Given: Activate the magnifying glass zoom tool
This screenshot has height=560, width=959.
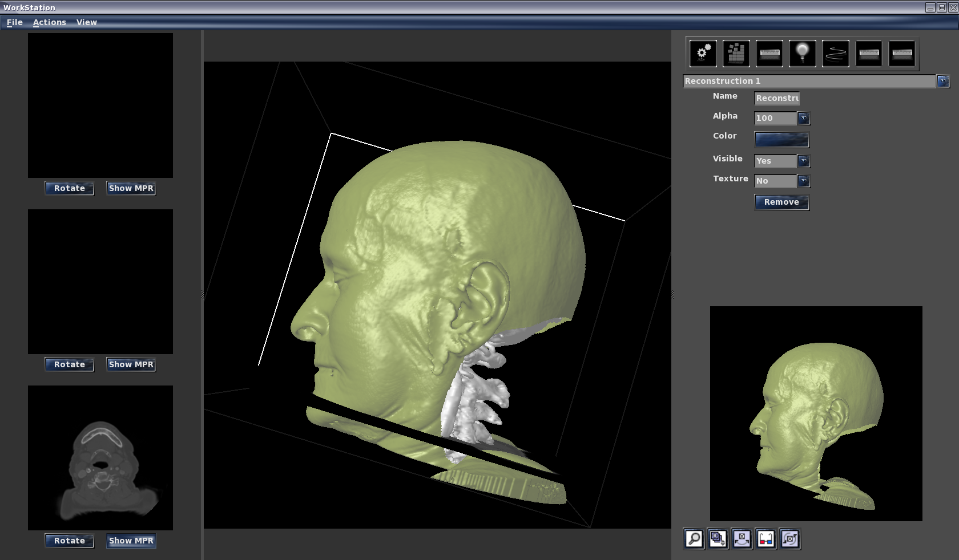Looking at the screenshot, I should [694, 539].
